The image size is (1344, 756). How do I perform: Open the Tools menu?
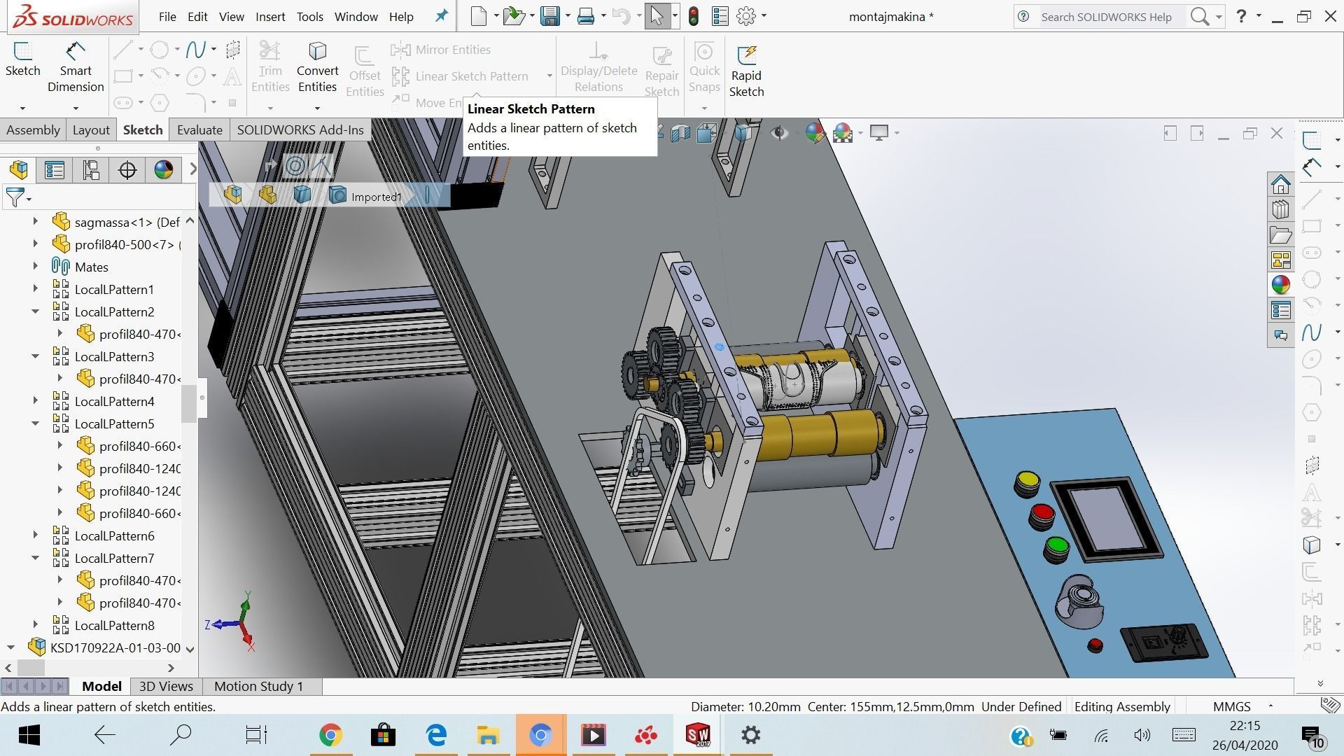click(309, 16)
